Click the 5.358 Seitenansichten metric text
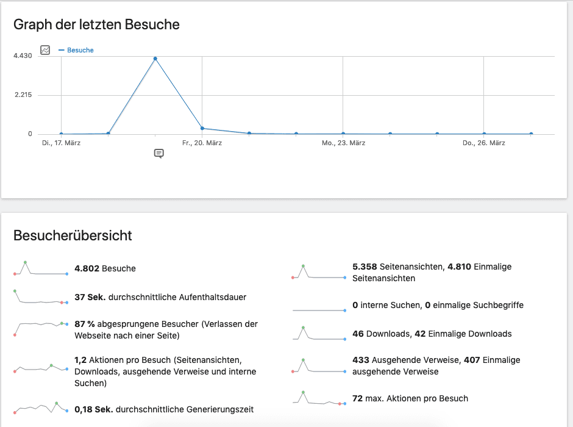This screenshot has width=573, height=427. point(432,272)
